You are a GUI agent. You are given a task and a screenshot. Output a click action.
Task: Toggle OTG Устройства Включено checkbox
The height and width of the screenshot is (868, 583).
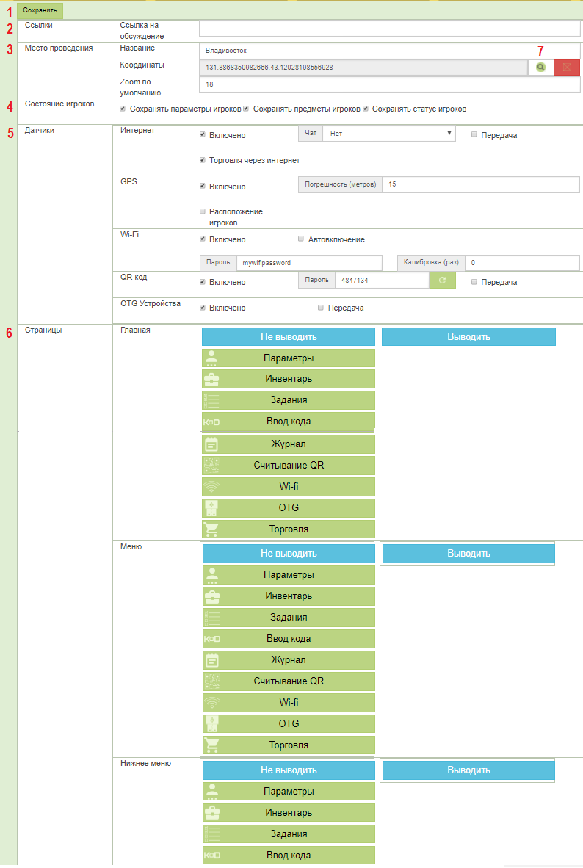pos(203,307)
